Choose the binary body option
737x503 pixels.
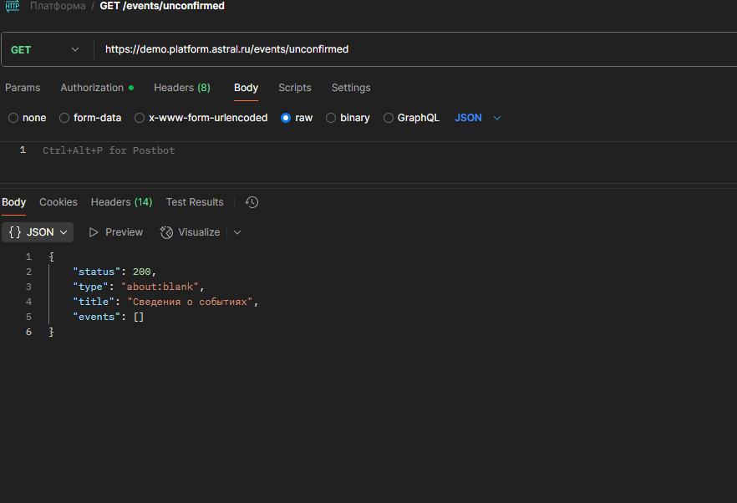tap(331, 118)
